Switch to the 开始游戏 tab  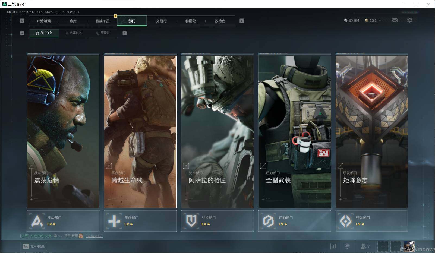pyautogui.click(x=44, y=21)
